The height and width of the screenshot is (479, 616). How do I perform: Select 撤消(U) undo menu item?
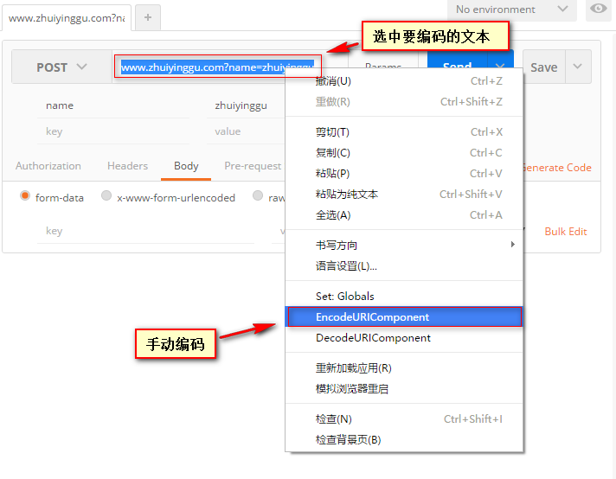(x=404, y=81)
